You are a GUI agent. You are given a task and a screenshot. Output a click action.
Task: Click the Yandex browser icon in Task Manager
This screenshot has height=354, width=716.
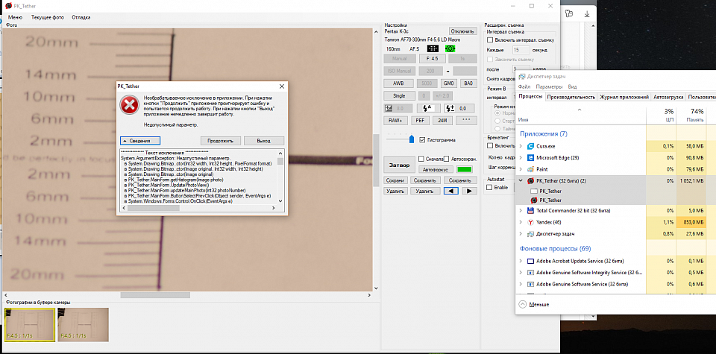click(x=530, y=222)
